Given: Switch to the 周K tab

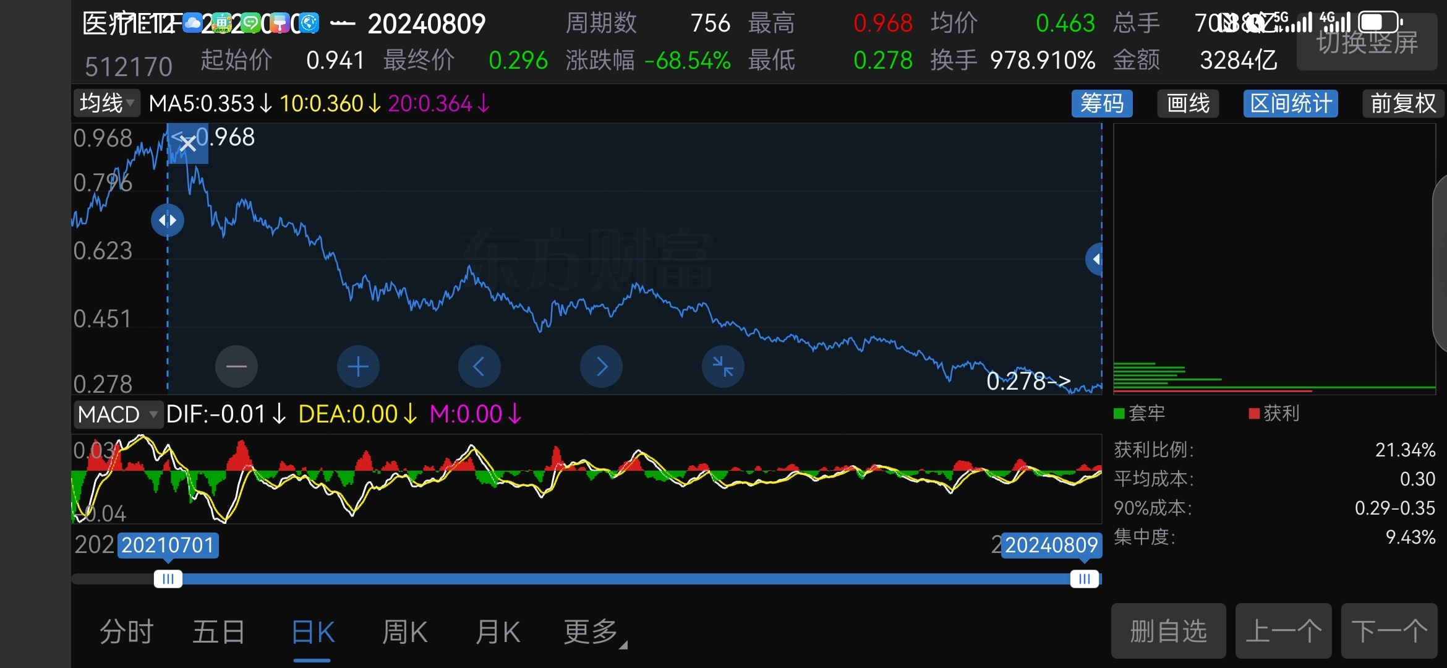Looking at the screenshot, I should pos(404,632).
